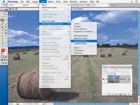Expand the New Fill Layer submenu
140x105 pixels.
coord(55,21)
